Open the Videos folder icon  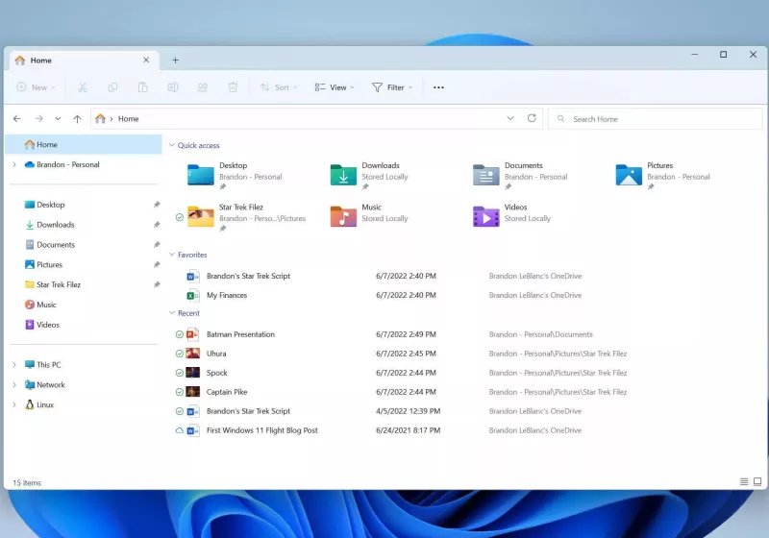(x=486, y=216)
